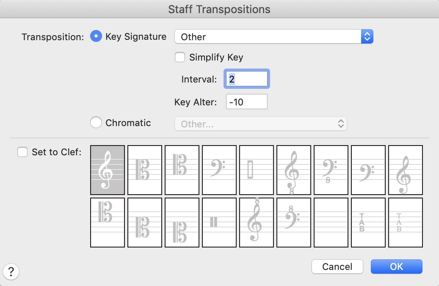The height and width of the screenshot is (286, 439).
Task: Select the blank clef box
Action: pyautogui.click(x=331, y=222)
